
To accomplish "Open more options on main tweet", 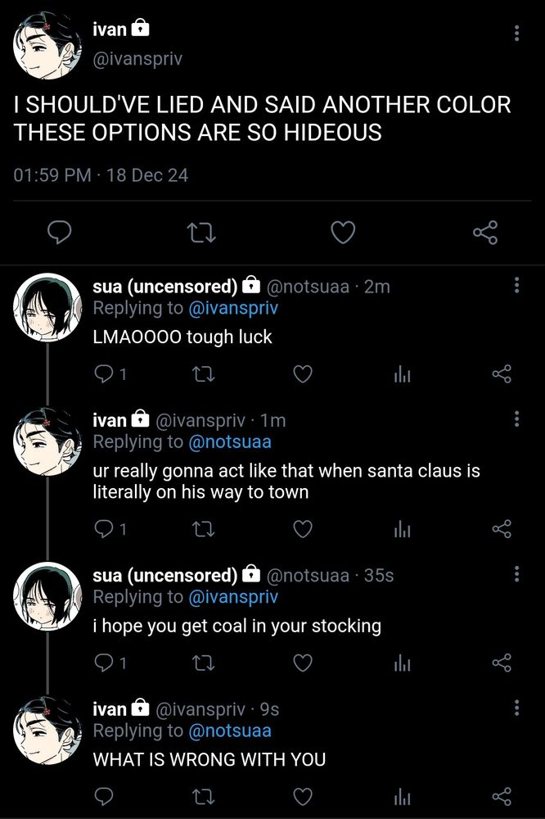I will pos(516,34).
